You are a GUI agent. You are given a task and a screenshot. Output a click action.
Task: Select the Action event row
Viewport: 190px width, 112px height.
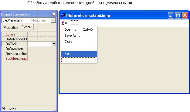point(29,34)
